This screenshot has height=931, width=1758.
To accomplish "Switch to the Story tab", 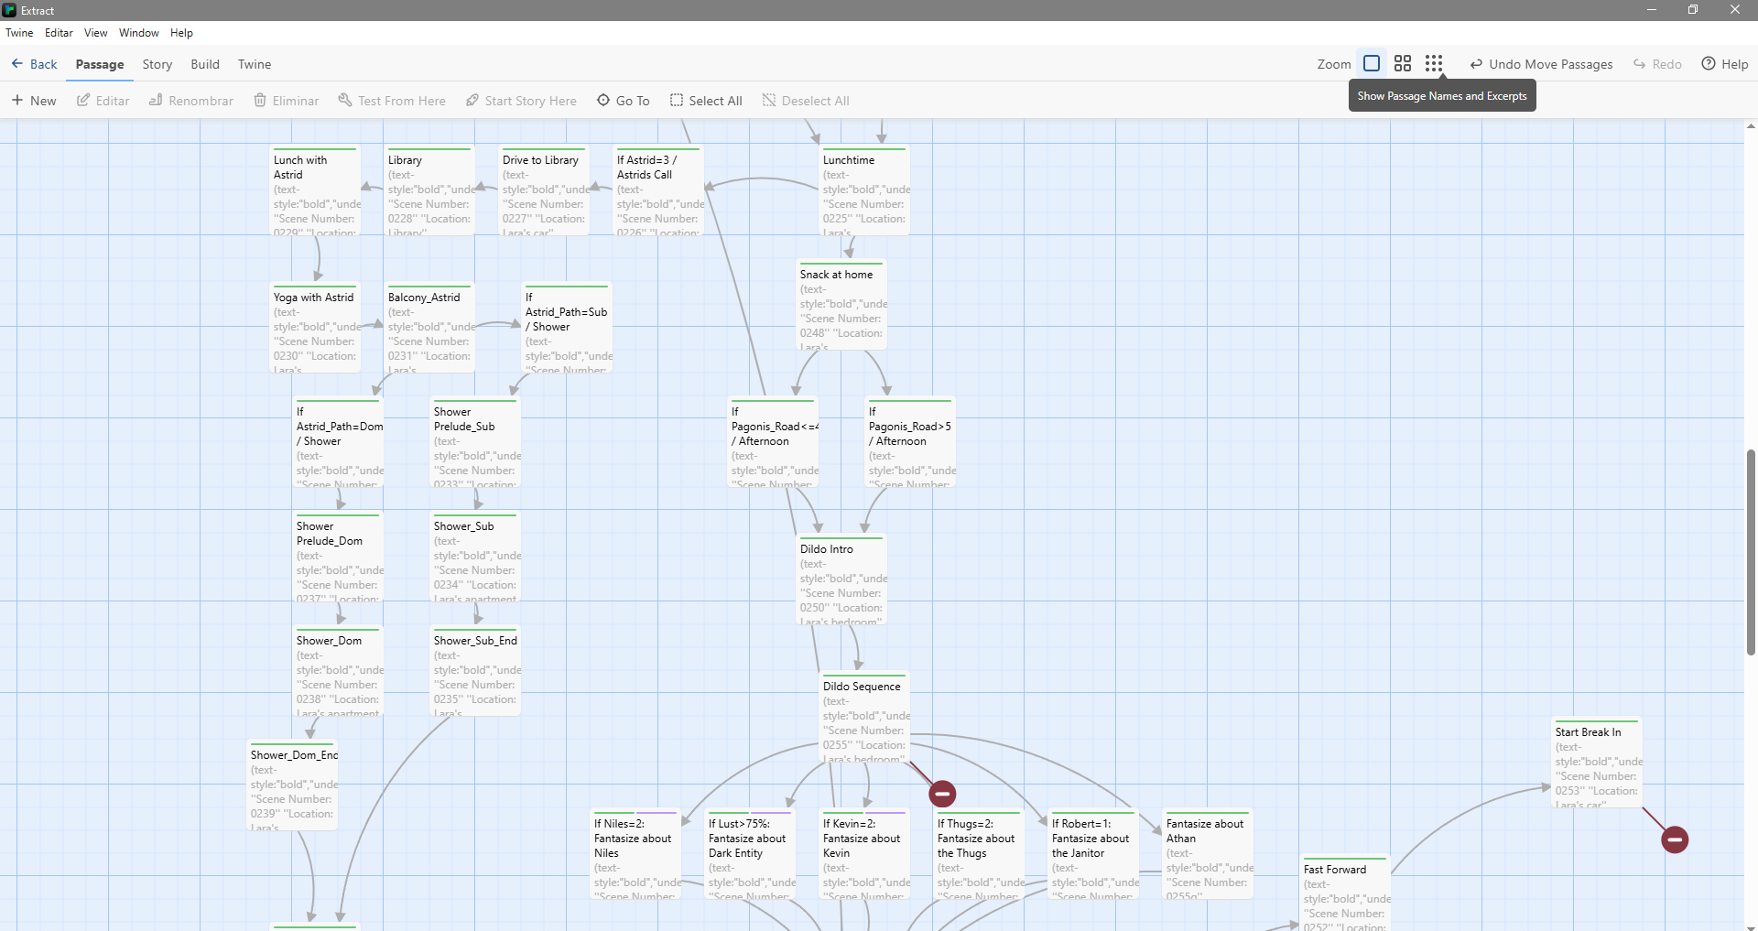I will [x=157, y=64].
